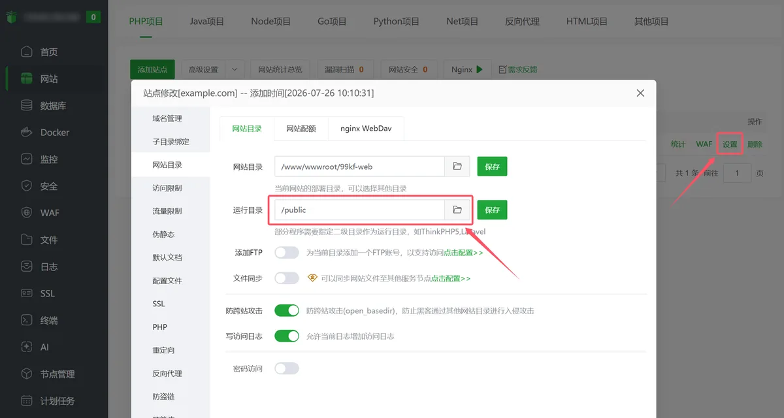Open the 终端 terminal sidebar icon
Screen dimensions: 784x418
coord(26,320)
